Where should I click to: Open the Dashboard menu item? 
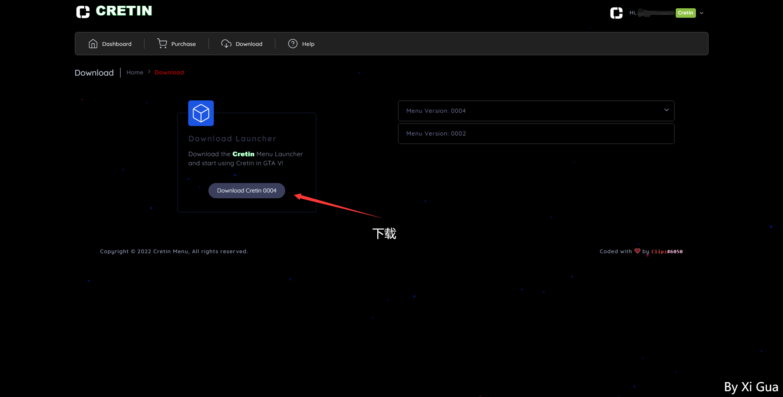click(x=110, y=44)
